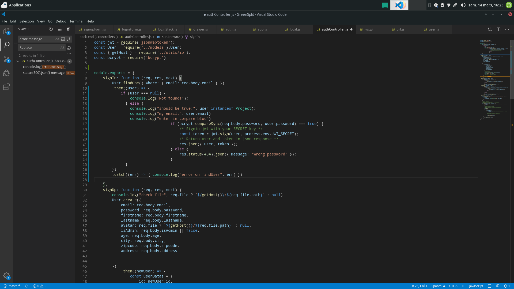The image size is (514, 289).
Task: Toggle Match Whole Word option
Action: tap(63, 39)
